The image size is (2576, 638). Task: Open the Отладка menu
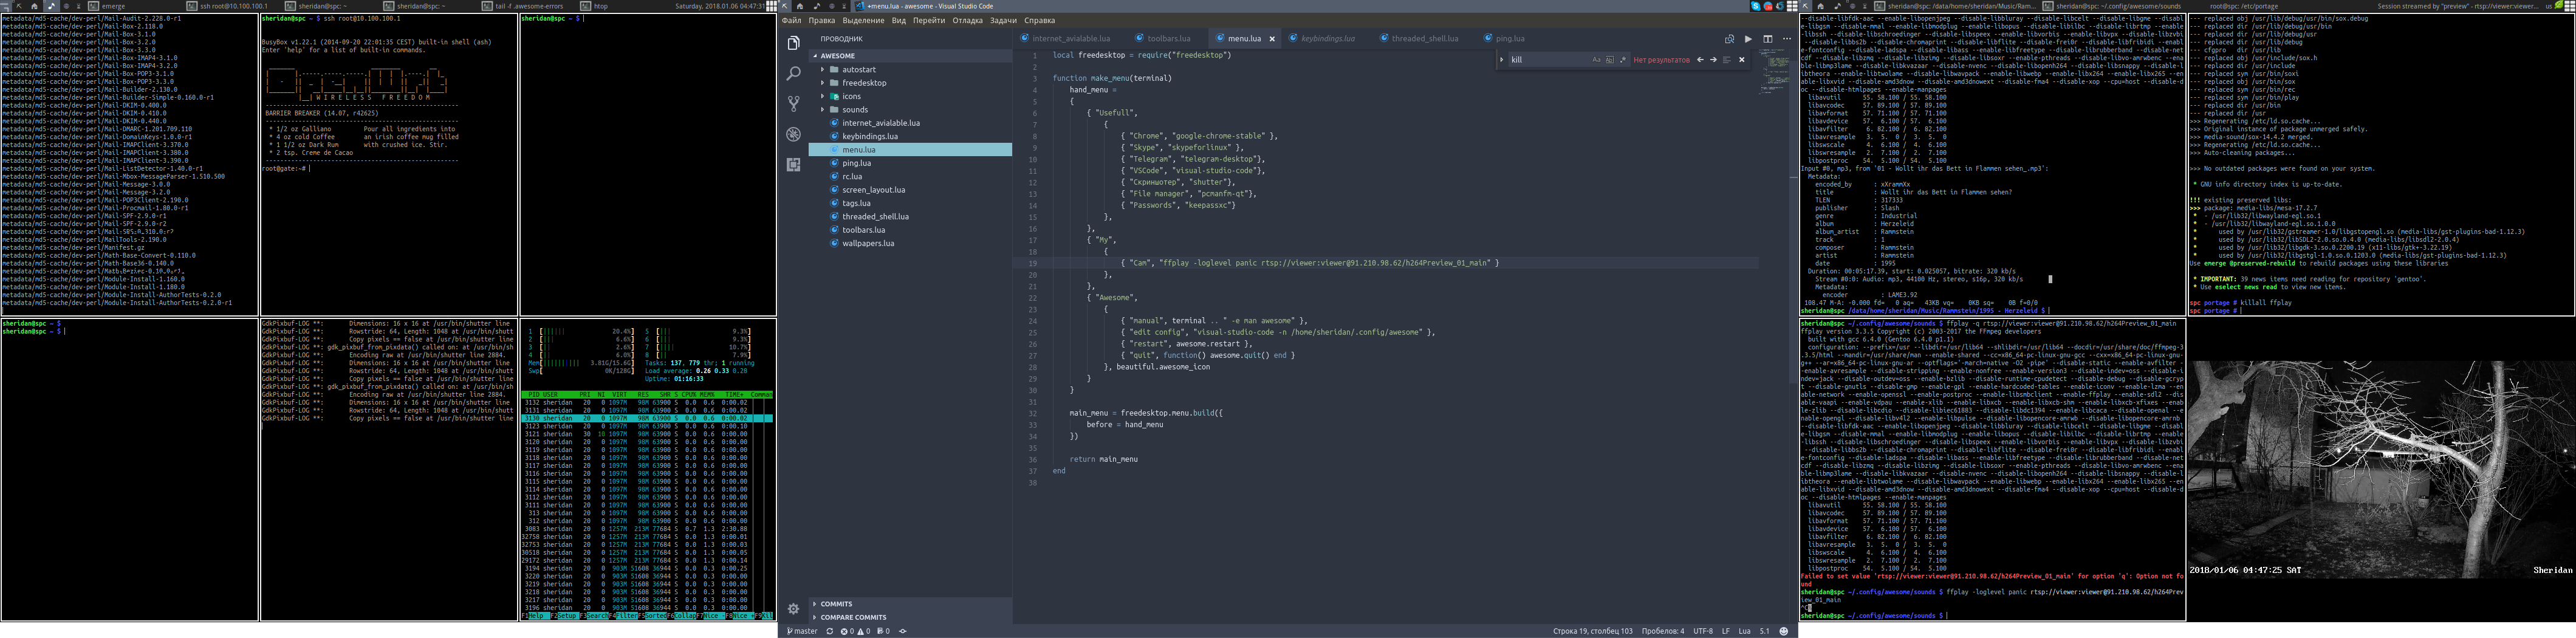[x=967, y=21]
